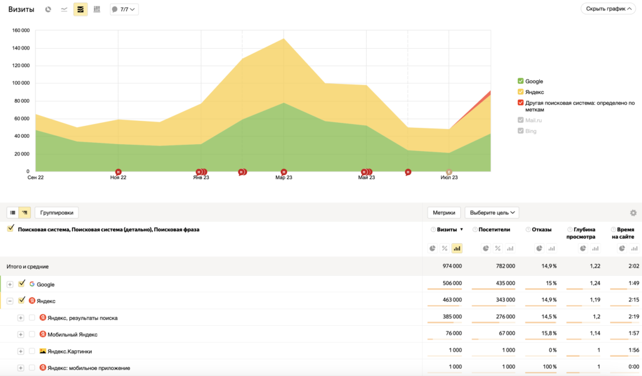Click the Группировки button
642x376 pixels.
pos(56,212)
